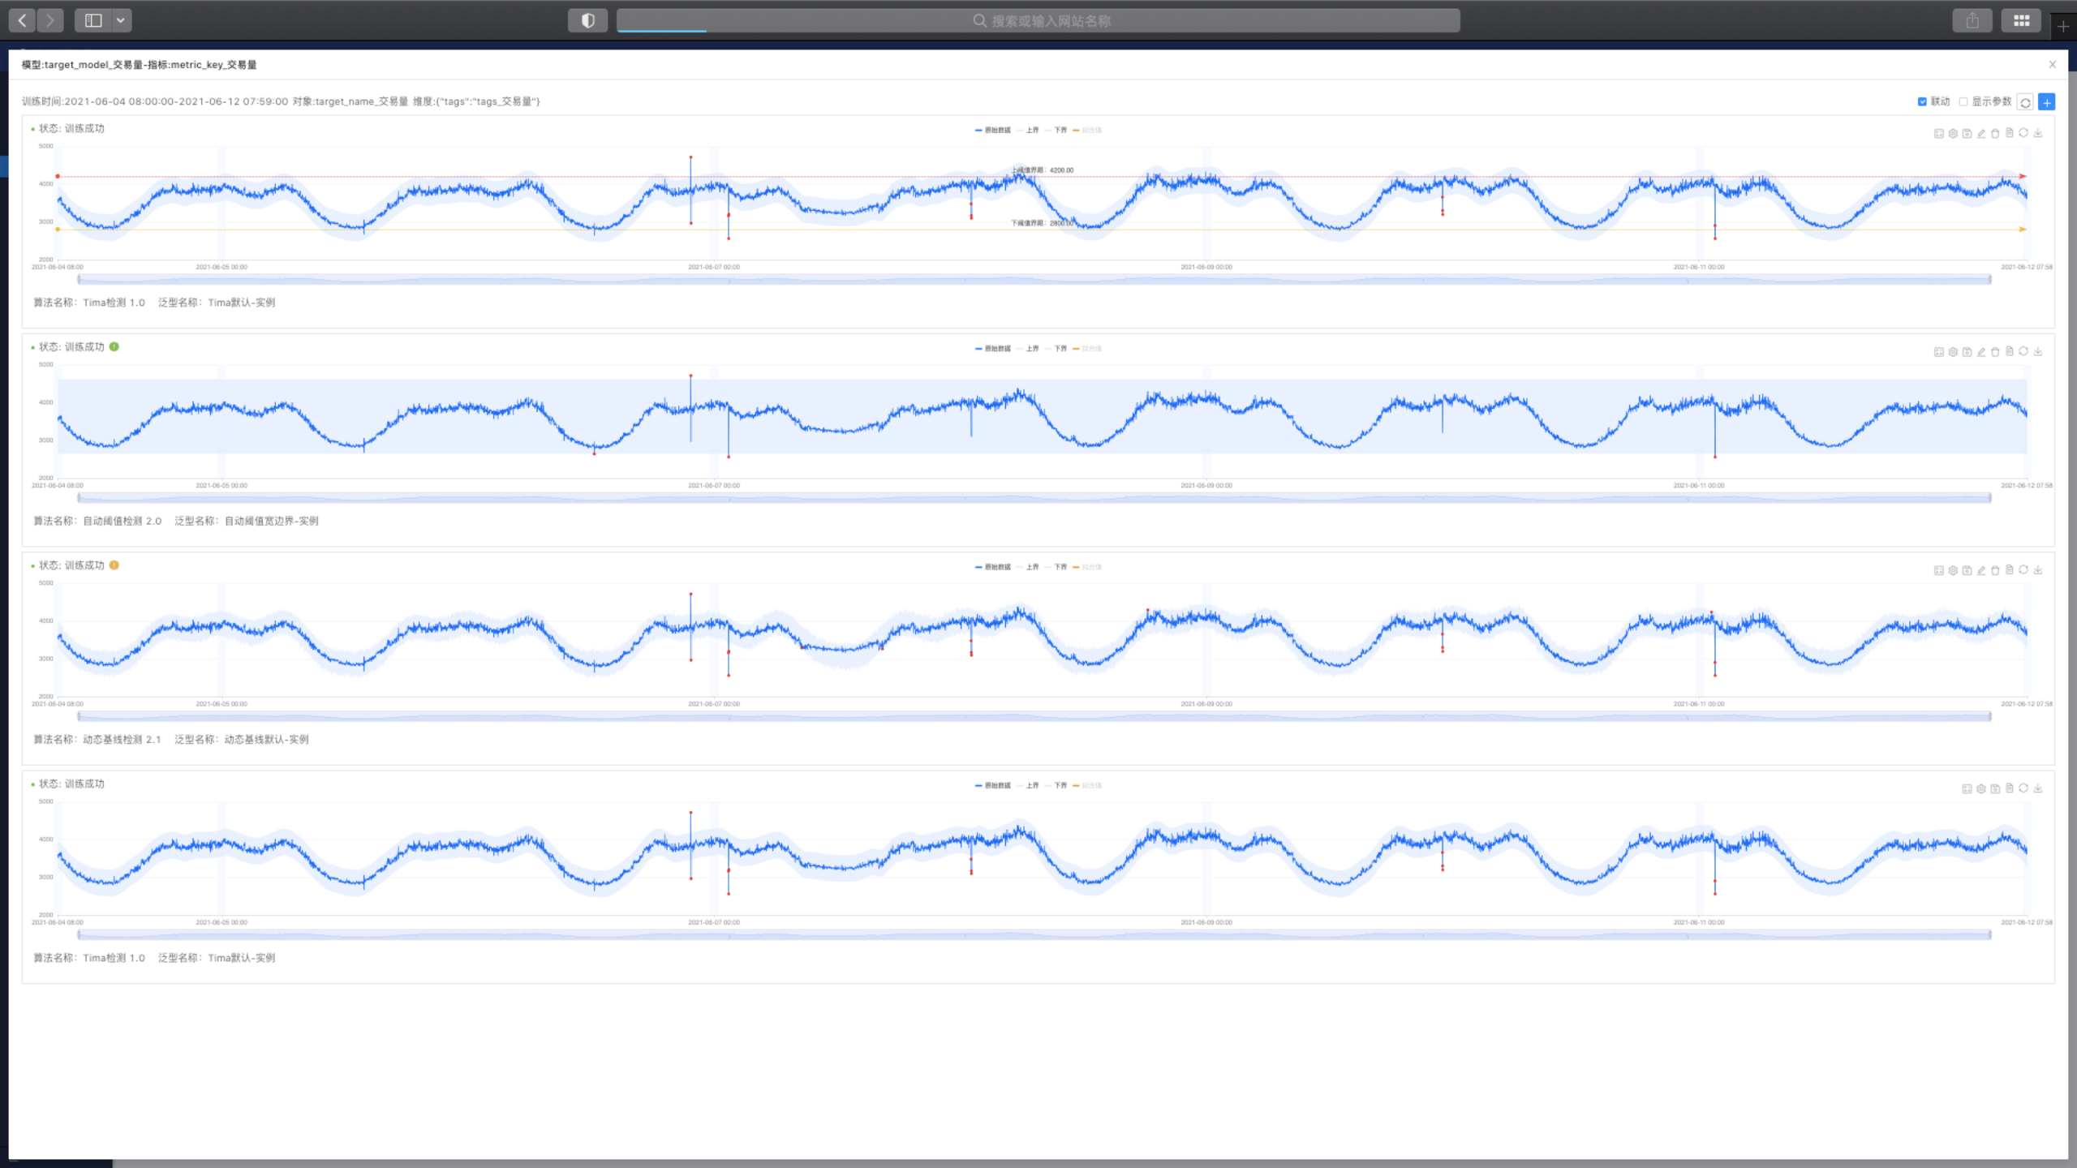The image size is (2077, 1168).
Task: Click the save disk icon in third chart
Action: click(1967, 570)
